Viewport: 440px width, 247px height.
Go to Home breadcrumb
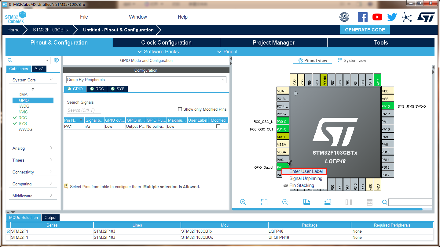pos(13,30)
